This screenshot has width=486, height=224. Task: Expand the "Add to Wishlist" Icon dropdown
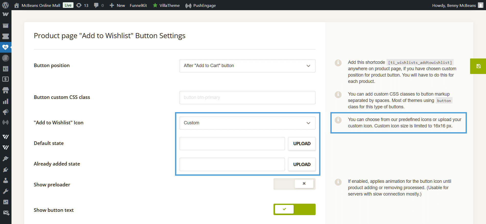pos(247,123)
